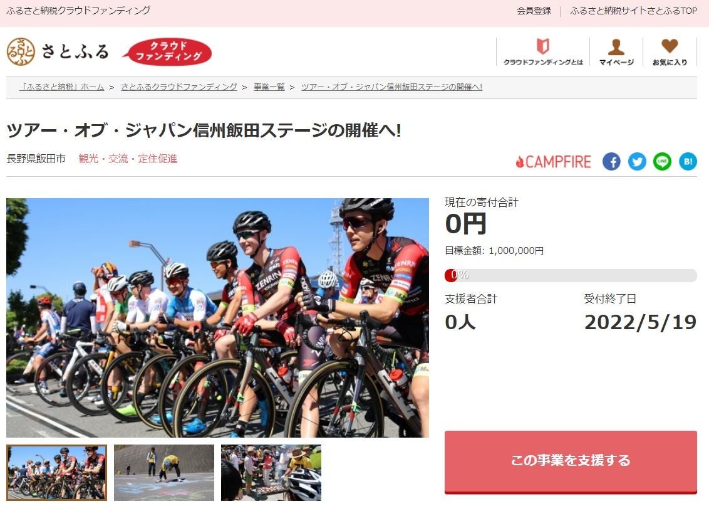Click the Satofuru logo icon

point(21,51)
